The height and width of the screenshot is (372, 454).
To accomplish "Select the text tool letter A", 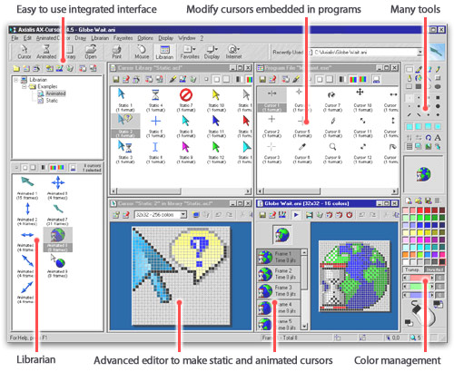I will coord(438,138).
